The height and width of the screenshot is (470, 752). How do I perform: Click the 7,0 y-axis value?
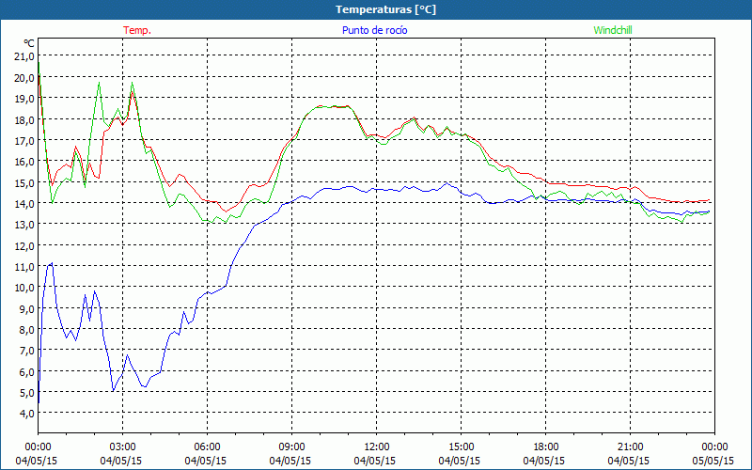[27, 350]
